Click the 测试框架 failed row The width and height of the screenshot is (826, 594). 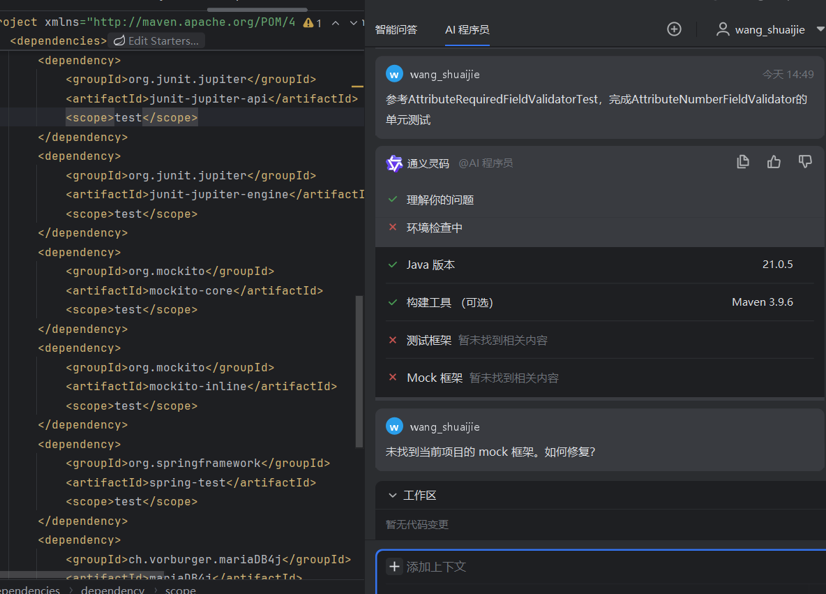pyautogui.click(x=599, y=340)
